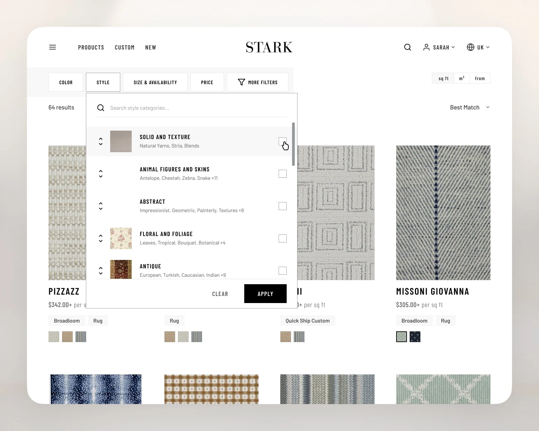The image size is (539, 431).
Task: Check the Solid and Texture checkbox
Action: point(283,141)
